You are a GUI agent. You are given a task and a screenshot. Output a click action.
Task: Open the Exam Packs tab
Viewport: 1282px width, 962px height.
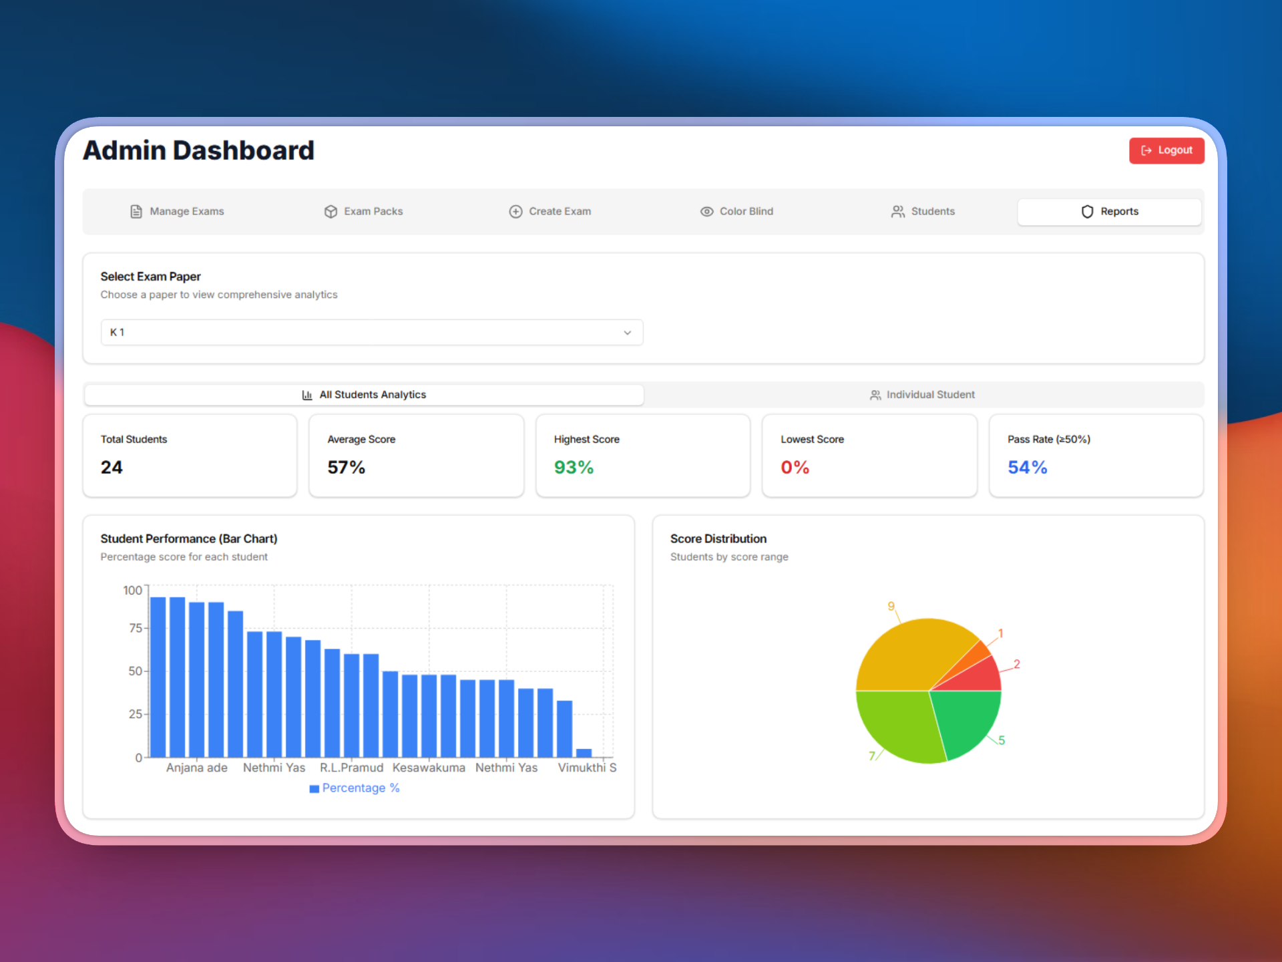click(x=373, y=212)
